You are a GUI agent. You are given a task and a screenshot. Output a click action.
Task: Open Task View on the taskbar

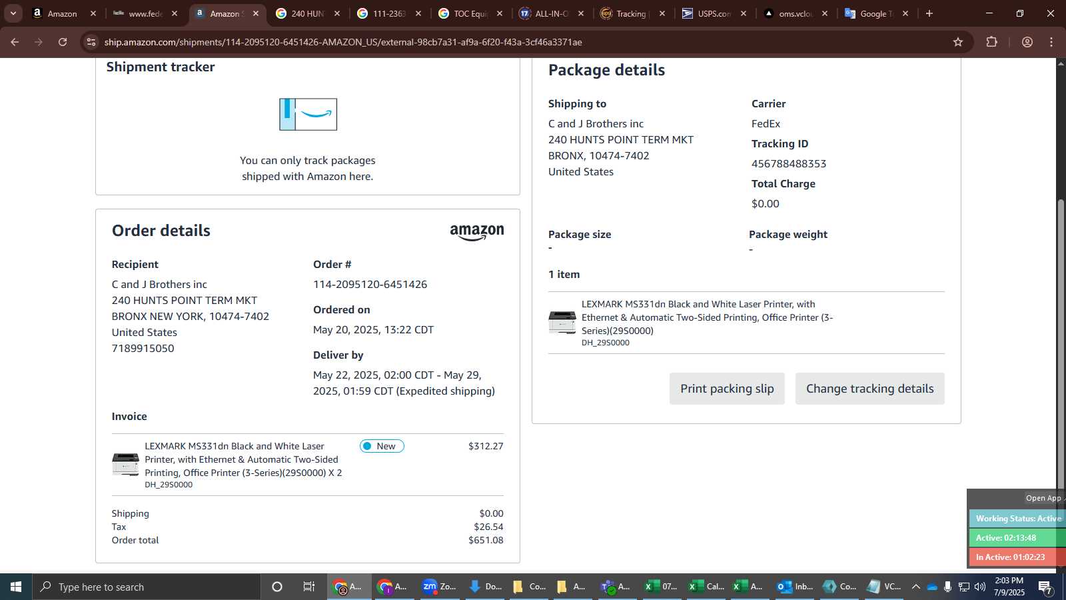pos(309,587)
